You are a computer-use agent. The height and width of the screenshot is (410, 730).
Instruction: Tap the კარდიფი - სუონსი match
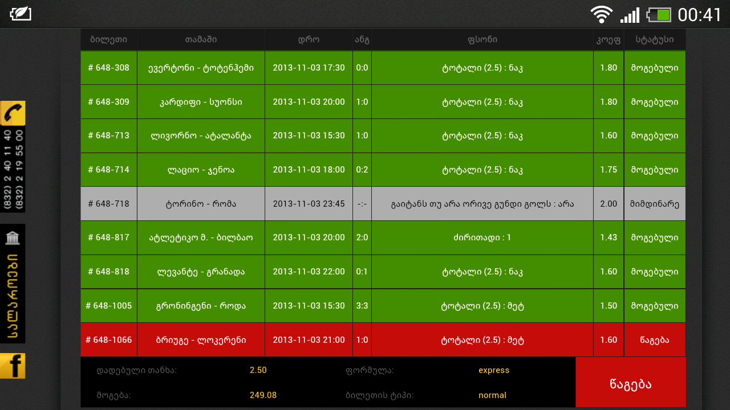click(x=201, y=102)
